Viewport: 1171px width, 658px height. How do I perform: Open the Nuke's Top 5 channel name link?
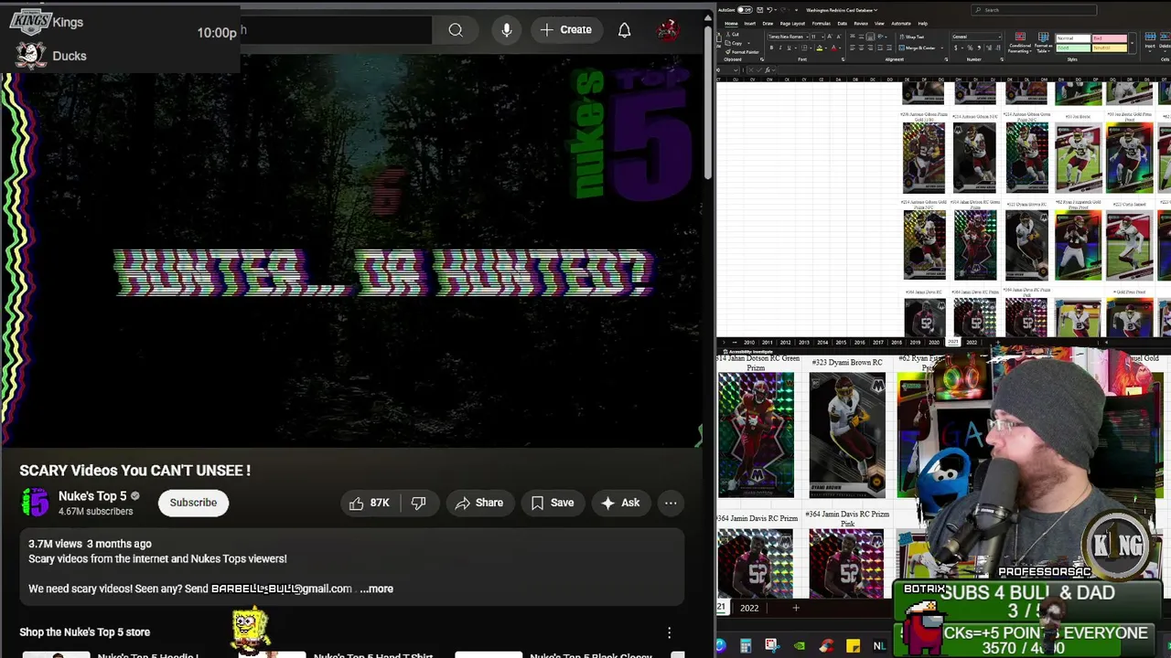92,496
